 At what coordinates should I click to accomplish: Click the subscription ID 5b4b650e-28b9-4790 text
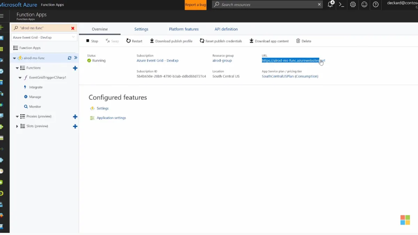coord(171,76)
